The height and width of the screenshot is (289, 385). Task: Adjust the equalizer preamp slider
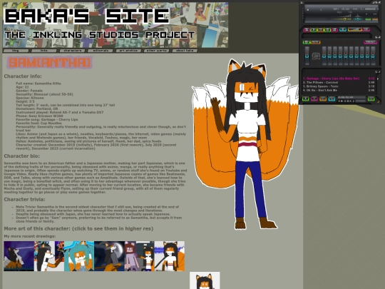tap(307, 56)
